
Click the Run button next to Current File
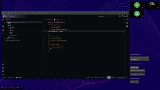pyautogui.click(x=107, y=16)
